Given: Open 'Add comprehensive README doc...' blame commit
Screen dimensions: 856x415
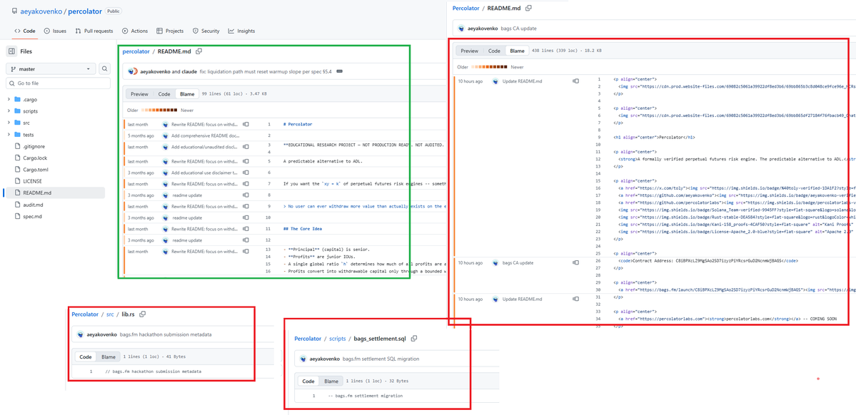Looking at the screenshot, I should (205, 135).
